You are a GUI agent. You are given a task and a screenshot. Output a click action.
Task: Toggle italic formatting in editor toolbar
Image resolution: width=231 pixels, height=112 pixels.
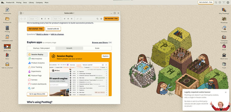click(x=45, y=19)
